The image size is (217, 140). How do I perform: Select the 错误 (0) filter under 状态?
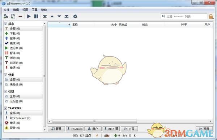point(23,67)
